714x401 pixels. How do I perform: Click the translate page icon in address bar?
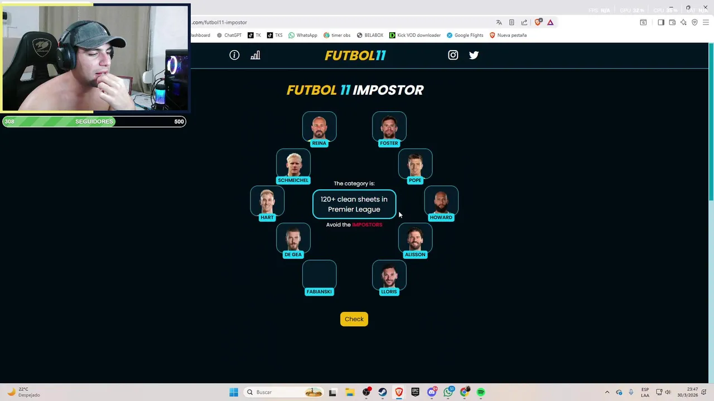pyautogui.click(x=499, y=22)
